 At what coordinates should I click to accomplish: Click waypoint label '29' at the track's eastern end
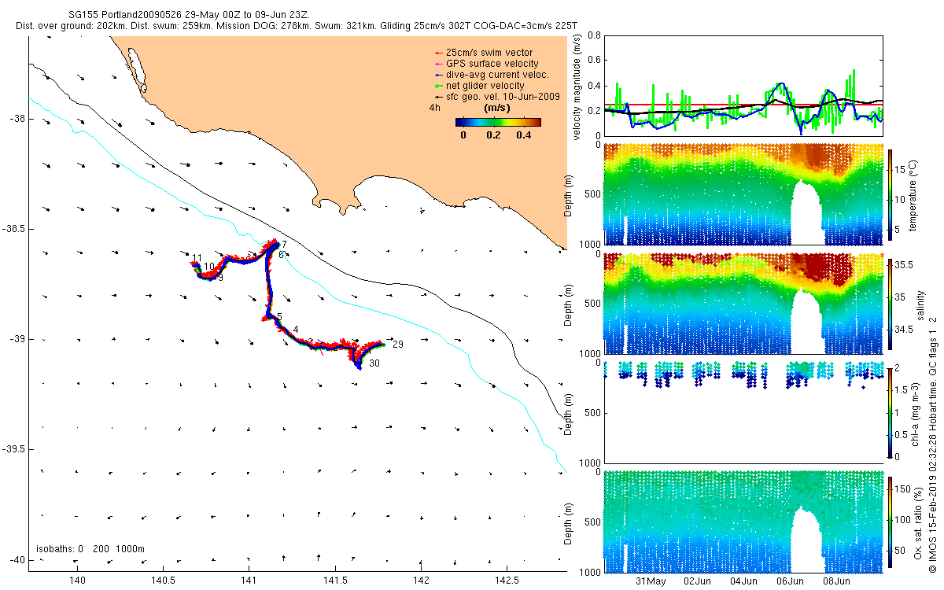point(397,345)
